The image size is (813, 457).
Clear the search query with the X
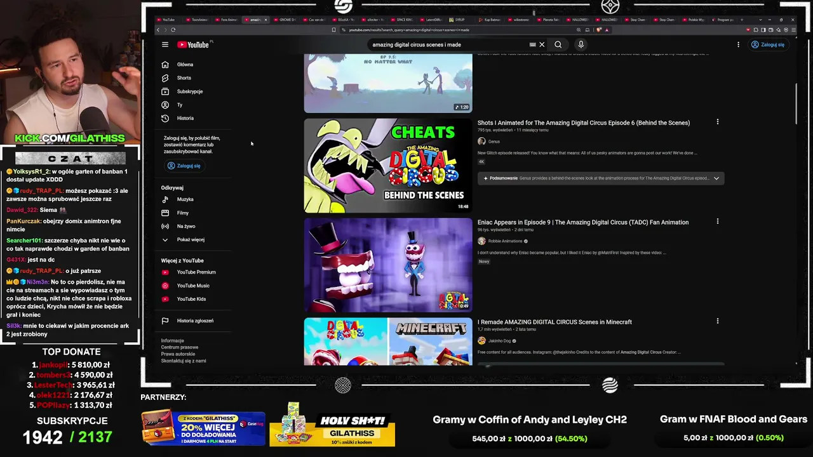(542, 44)
